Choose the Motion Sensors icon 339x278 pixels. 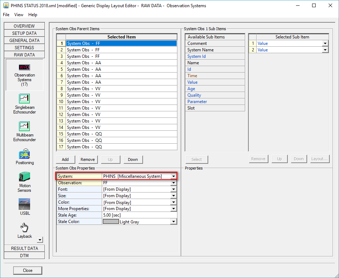click(24, 177)
